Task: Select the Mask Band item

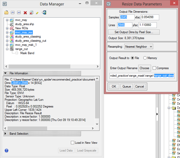Action: coord(27,53)
